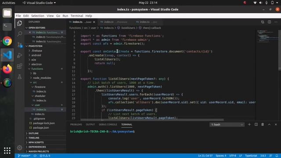The image size is (281, 158).
Task: Open Source Control view in activity bar
Action: pos(19,45)
